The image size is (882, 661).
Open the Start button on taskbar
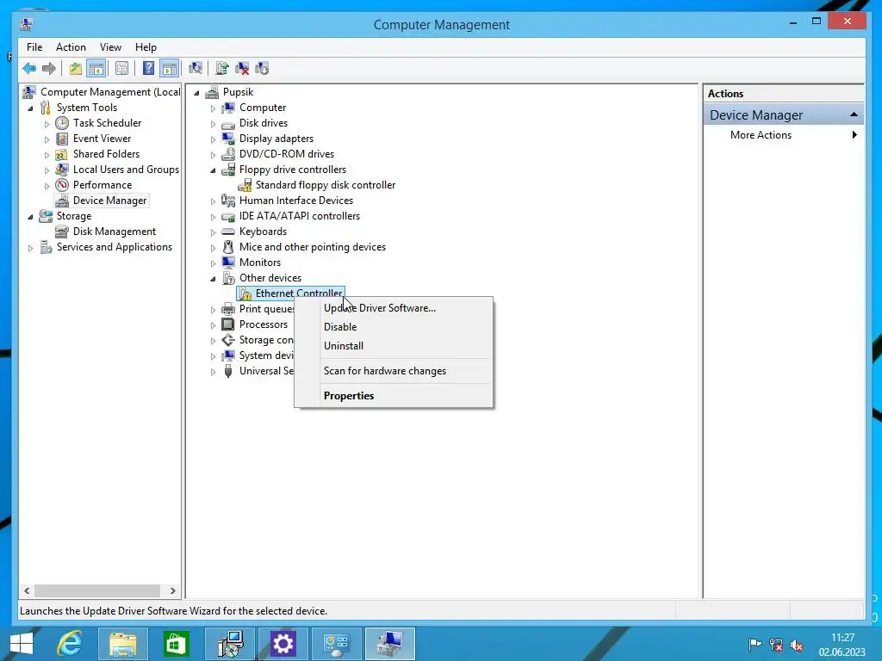[22, 644]
